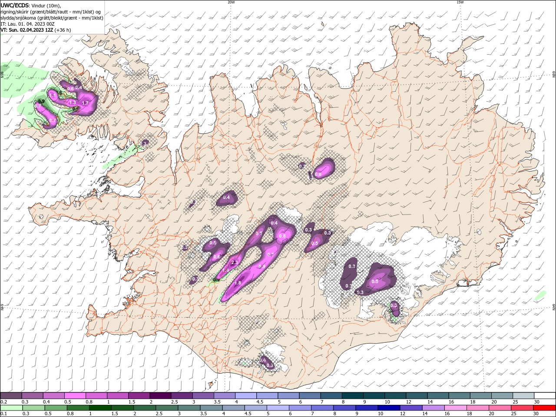
Task: Click the pale green 0.1 swatch, lower legend row
Action: point(12,408)
